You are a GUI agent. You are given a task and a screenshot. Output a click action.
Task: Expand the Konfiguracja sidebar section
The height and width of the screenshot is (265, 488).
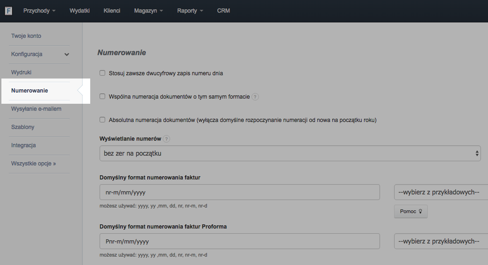tap(40, 54)
